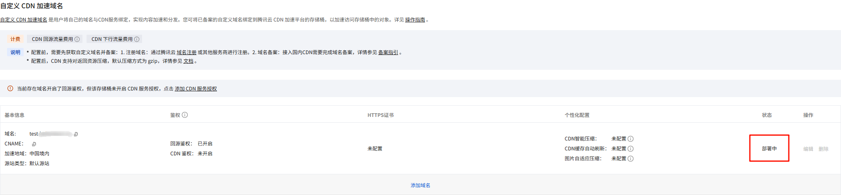The width and height of the screenshot is (841, 195).
Task: Click the 状态 column header
Action: [767, 115]
